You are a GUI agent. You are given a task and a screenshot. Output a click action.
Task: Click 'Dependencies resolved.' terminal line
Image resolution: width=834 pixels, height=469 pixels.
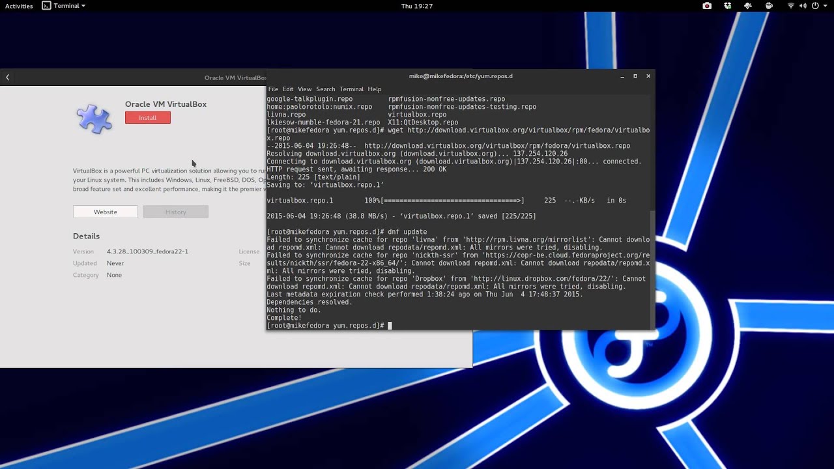[309, 302]
